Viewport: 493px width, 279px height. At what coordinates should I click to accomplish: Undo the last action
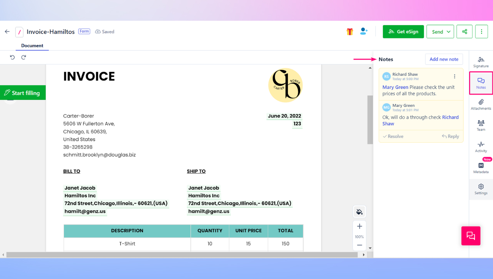(12, 57)
